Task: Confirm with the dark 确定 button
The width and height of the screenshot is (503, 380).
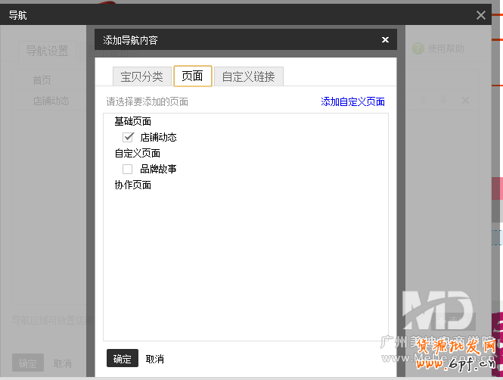Action: pos(123,358)
